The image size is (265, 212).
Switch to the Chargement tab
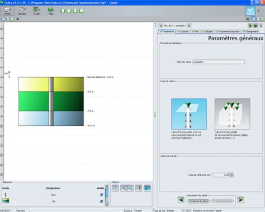pyautogui.click(x=250, y=31)
